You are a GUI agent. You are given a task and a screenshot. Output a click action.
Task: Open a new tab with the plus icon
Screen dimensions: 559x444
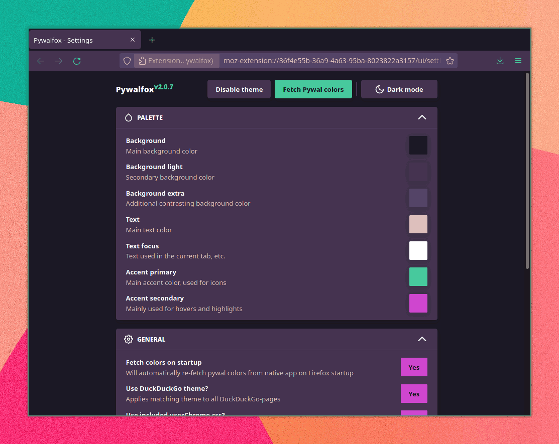click(x=152, y=40)
